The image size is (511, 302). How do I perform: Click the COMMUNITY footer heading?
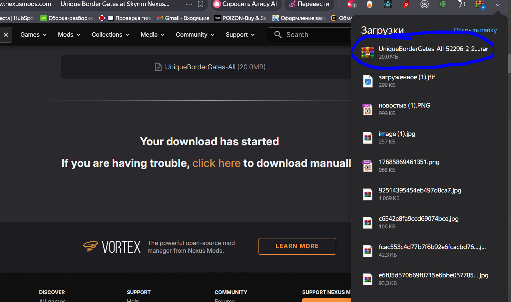[231, 292]
